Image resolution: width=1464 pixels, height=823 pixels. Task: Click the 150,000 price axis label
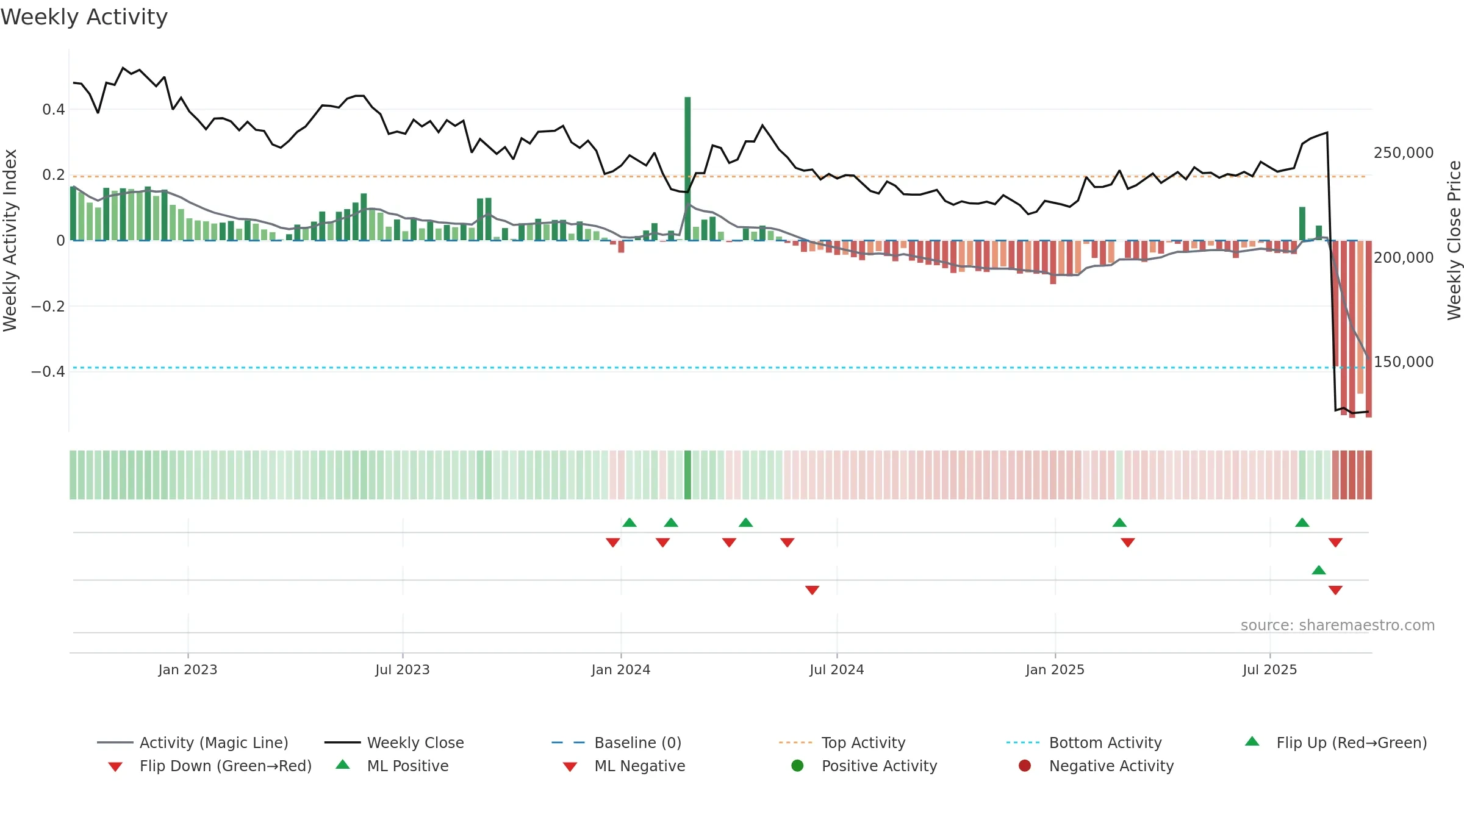point(1404,362)
